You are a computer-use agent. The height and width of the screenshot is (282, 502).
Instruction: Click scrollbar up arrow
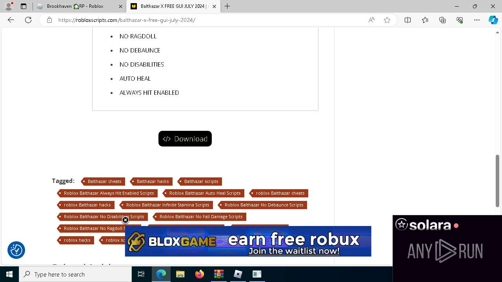[x=498, y=33]
